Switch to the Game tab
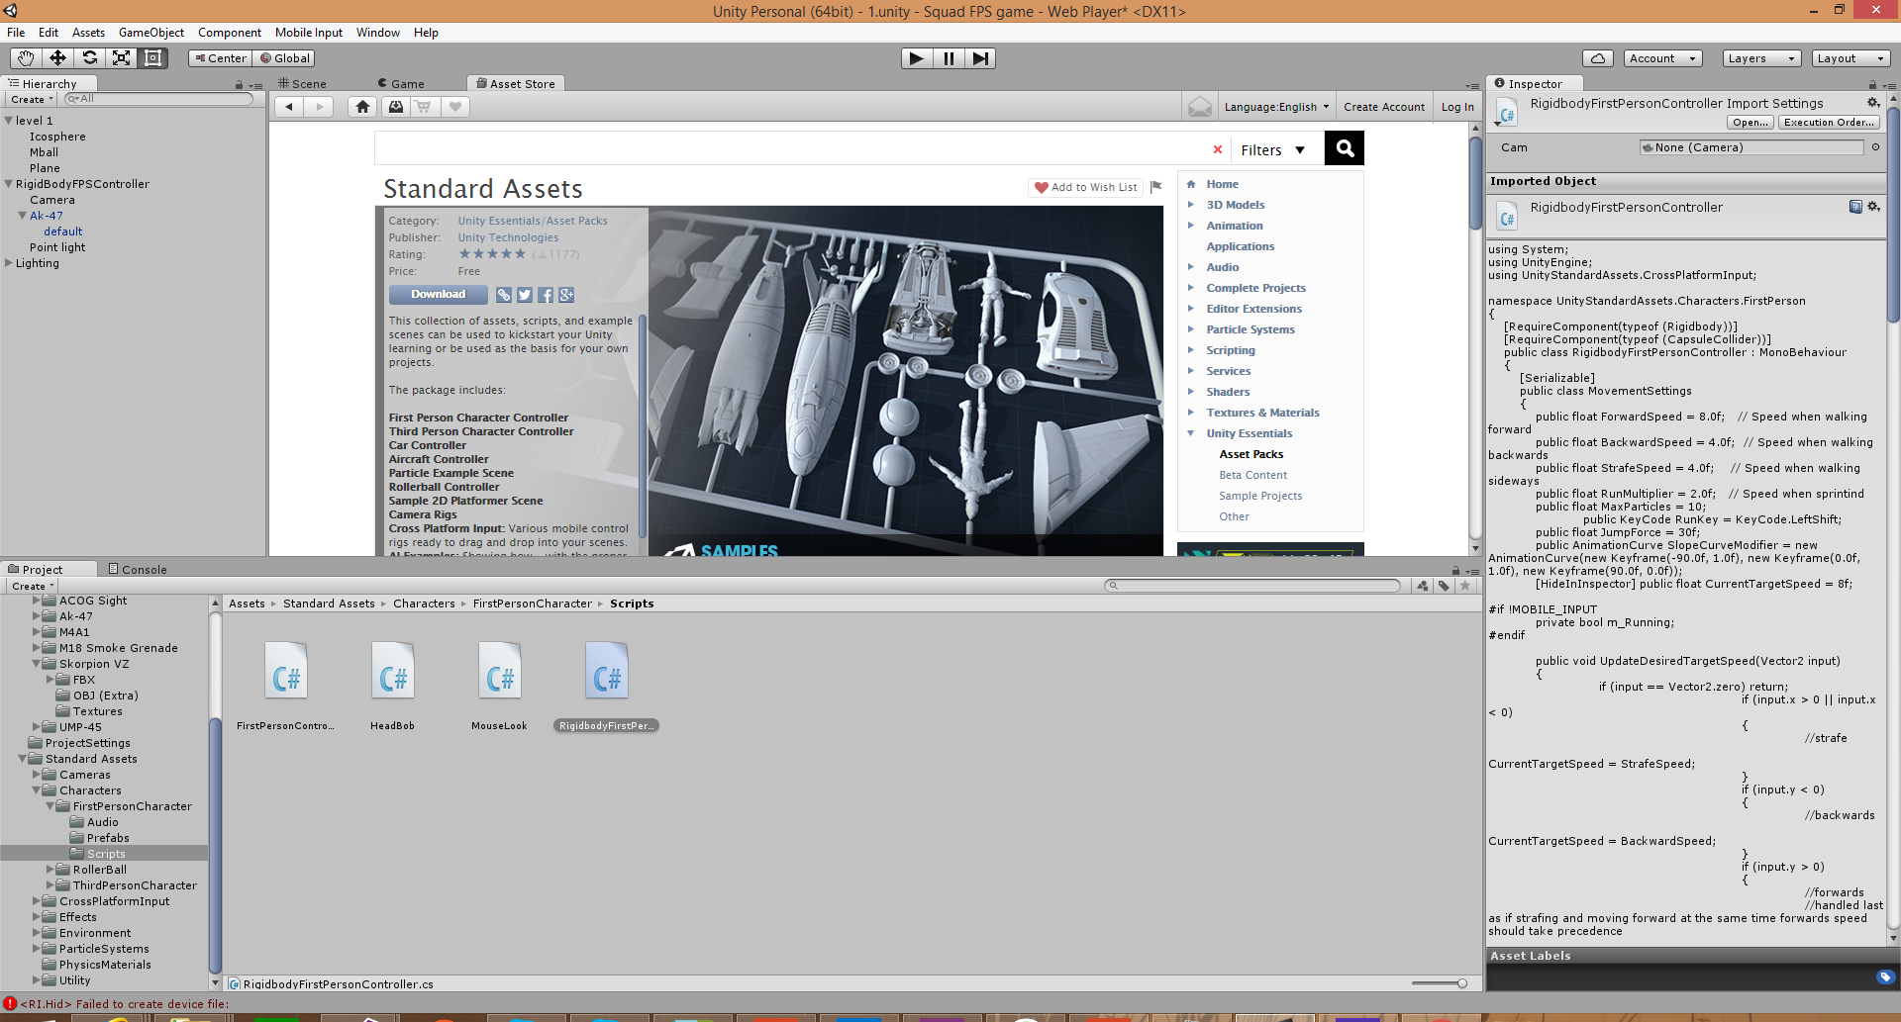The width and height of the screenshot is (1901, 1022). [x=400, y=84]
